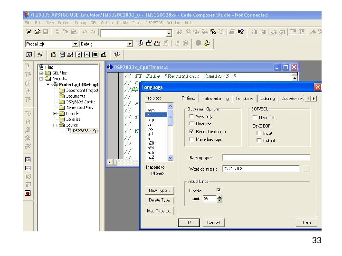Click the running man icon in left sidebar
Image resolution: width=342 pixels, height=256 pixels.
[x=28, y=129]
